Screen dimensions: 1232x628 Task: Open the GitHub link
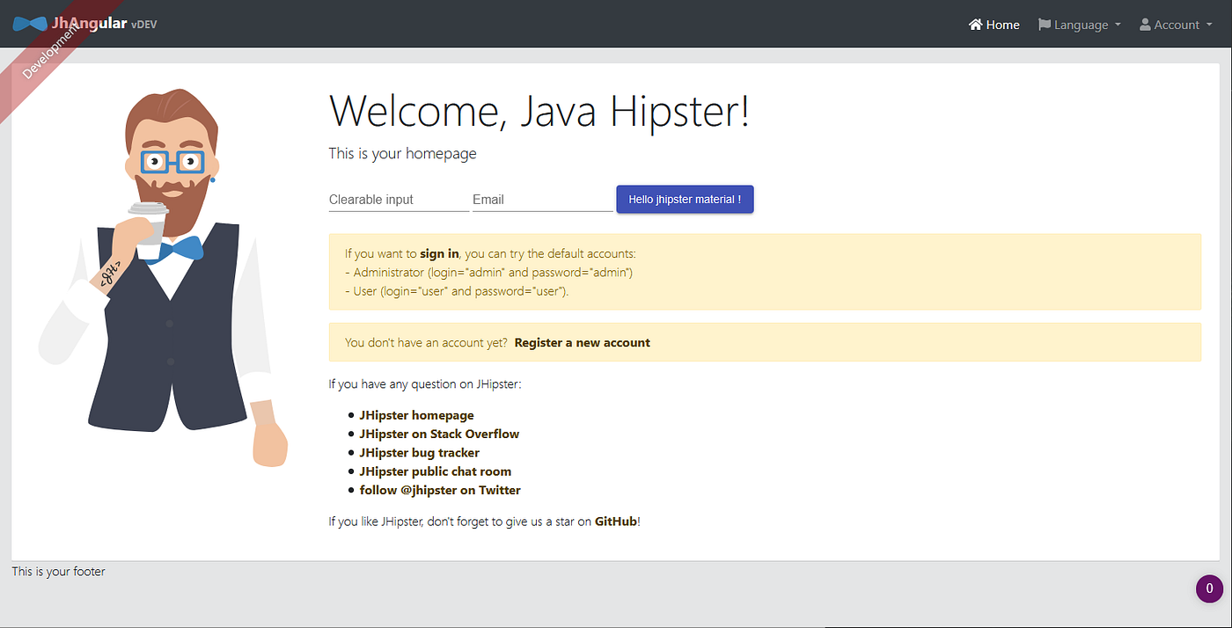click(616, 522)
